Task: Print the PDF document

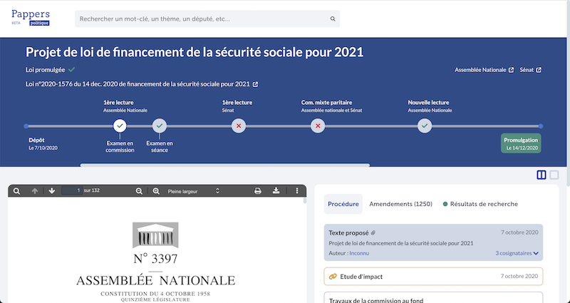Action: pyautogui.click(x=258, y=191)
